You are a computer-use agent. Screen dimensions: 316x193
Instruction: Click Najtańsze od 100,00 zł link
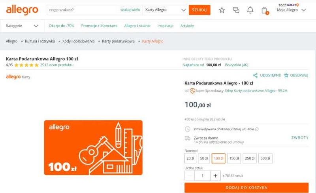[201, 65]
